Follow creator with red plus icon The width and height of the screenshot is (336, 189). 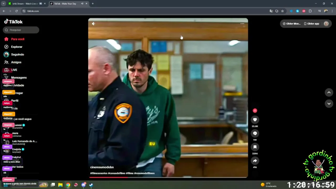click(x=255, y=111)
